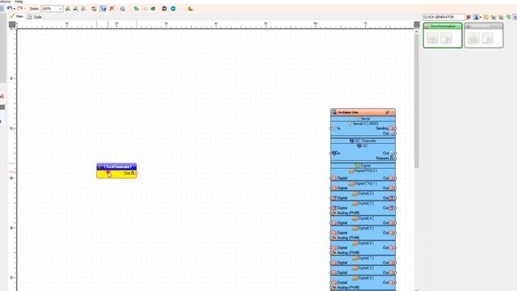Image resolution: width=517 pixels, height=291 pixels.
Task: Click the gray square at ruler's top-left corner
Action: [x=12, y=24]
